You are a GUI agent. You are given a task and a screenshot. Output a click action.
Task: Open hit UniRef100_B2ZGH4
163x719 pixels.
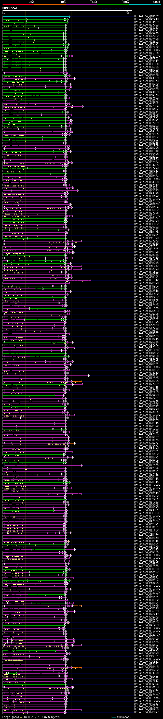point(146,106)
